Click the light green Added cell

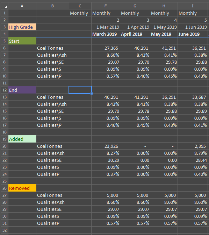click(22, 139)
